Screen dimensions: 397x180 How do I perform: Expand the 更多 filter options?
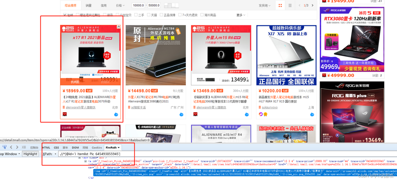[241, 15]
